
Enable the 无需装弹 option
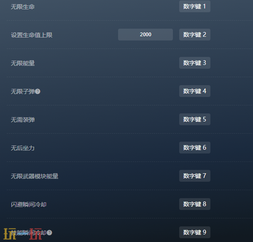click(23, 120)
